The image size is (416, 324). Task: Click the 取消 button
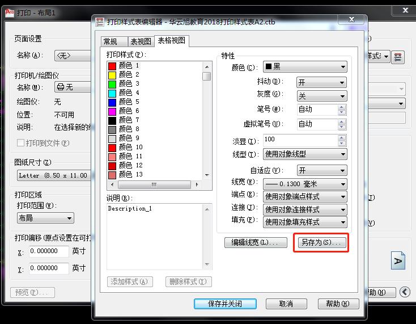coord(286,304)
